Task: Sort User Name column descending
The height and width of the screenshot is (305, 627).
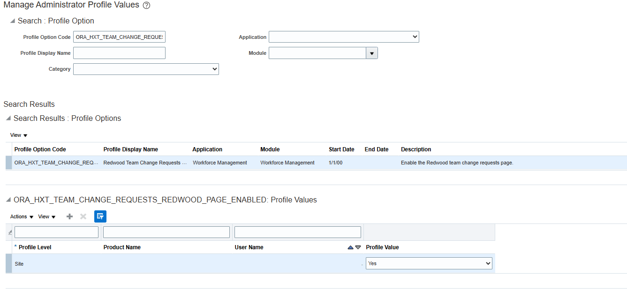Action: point(358,247)
